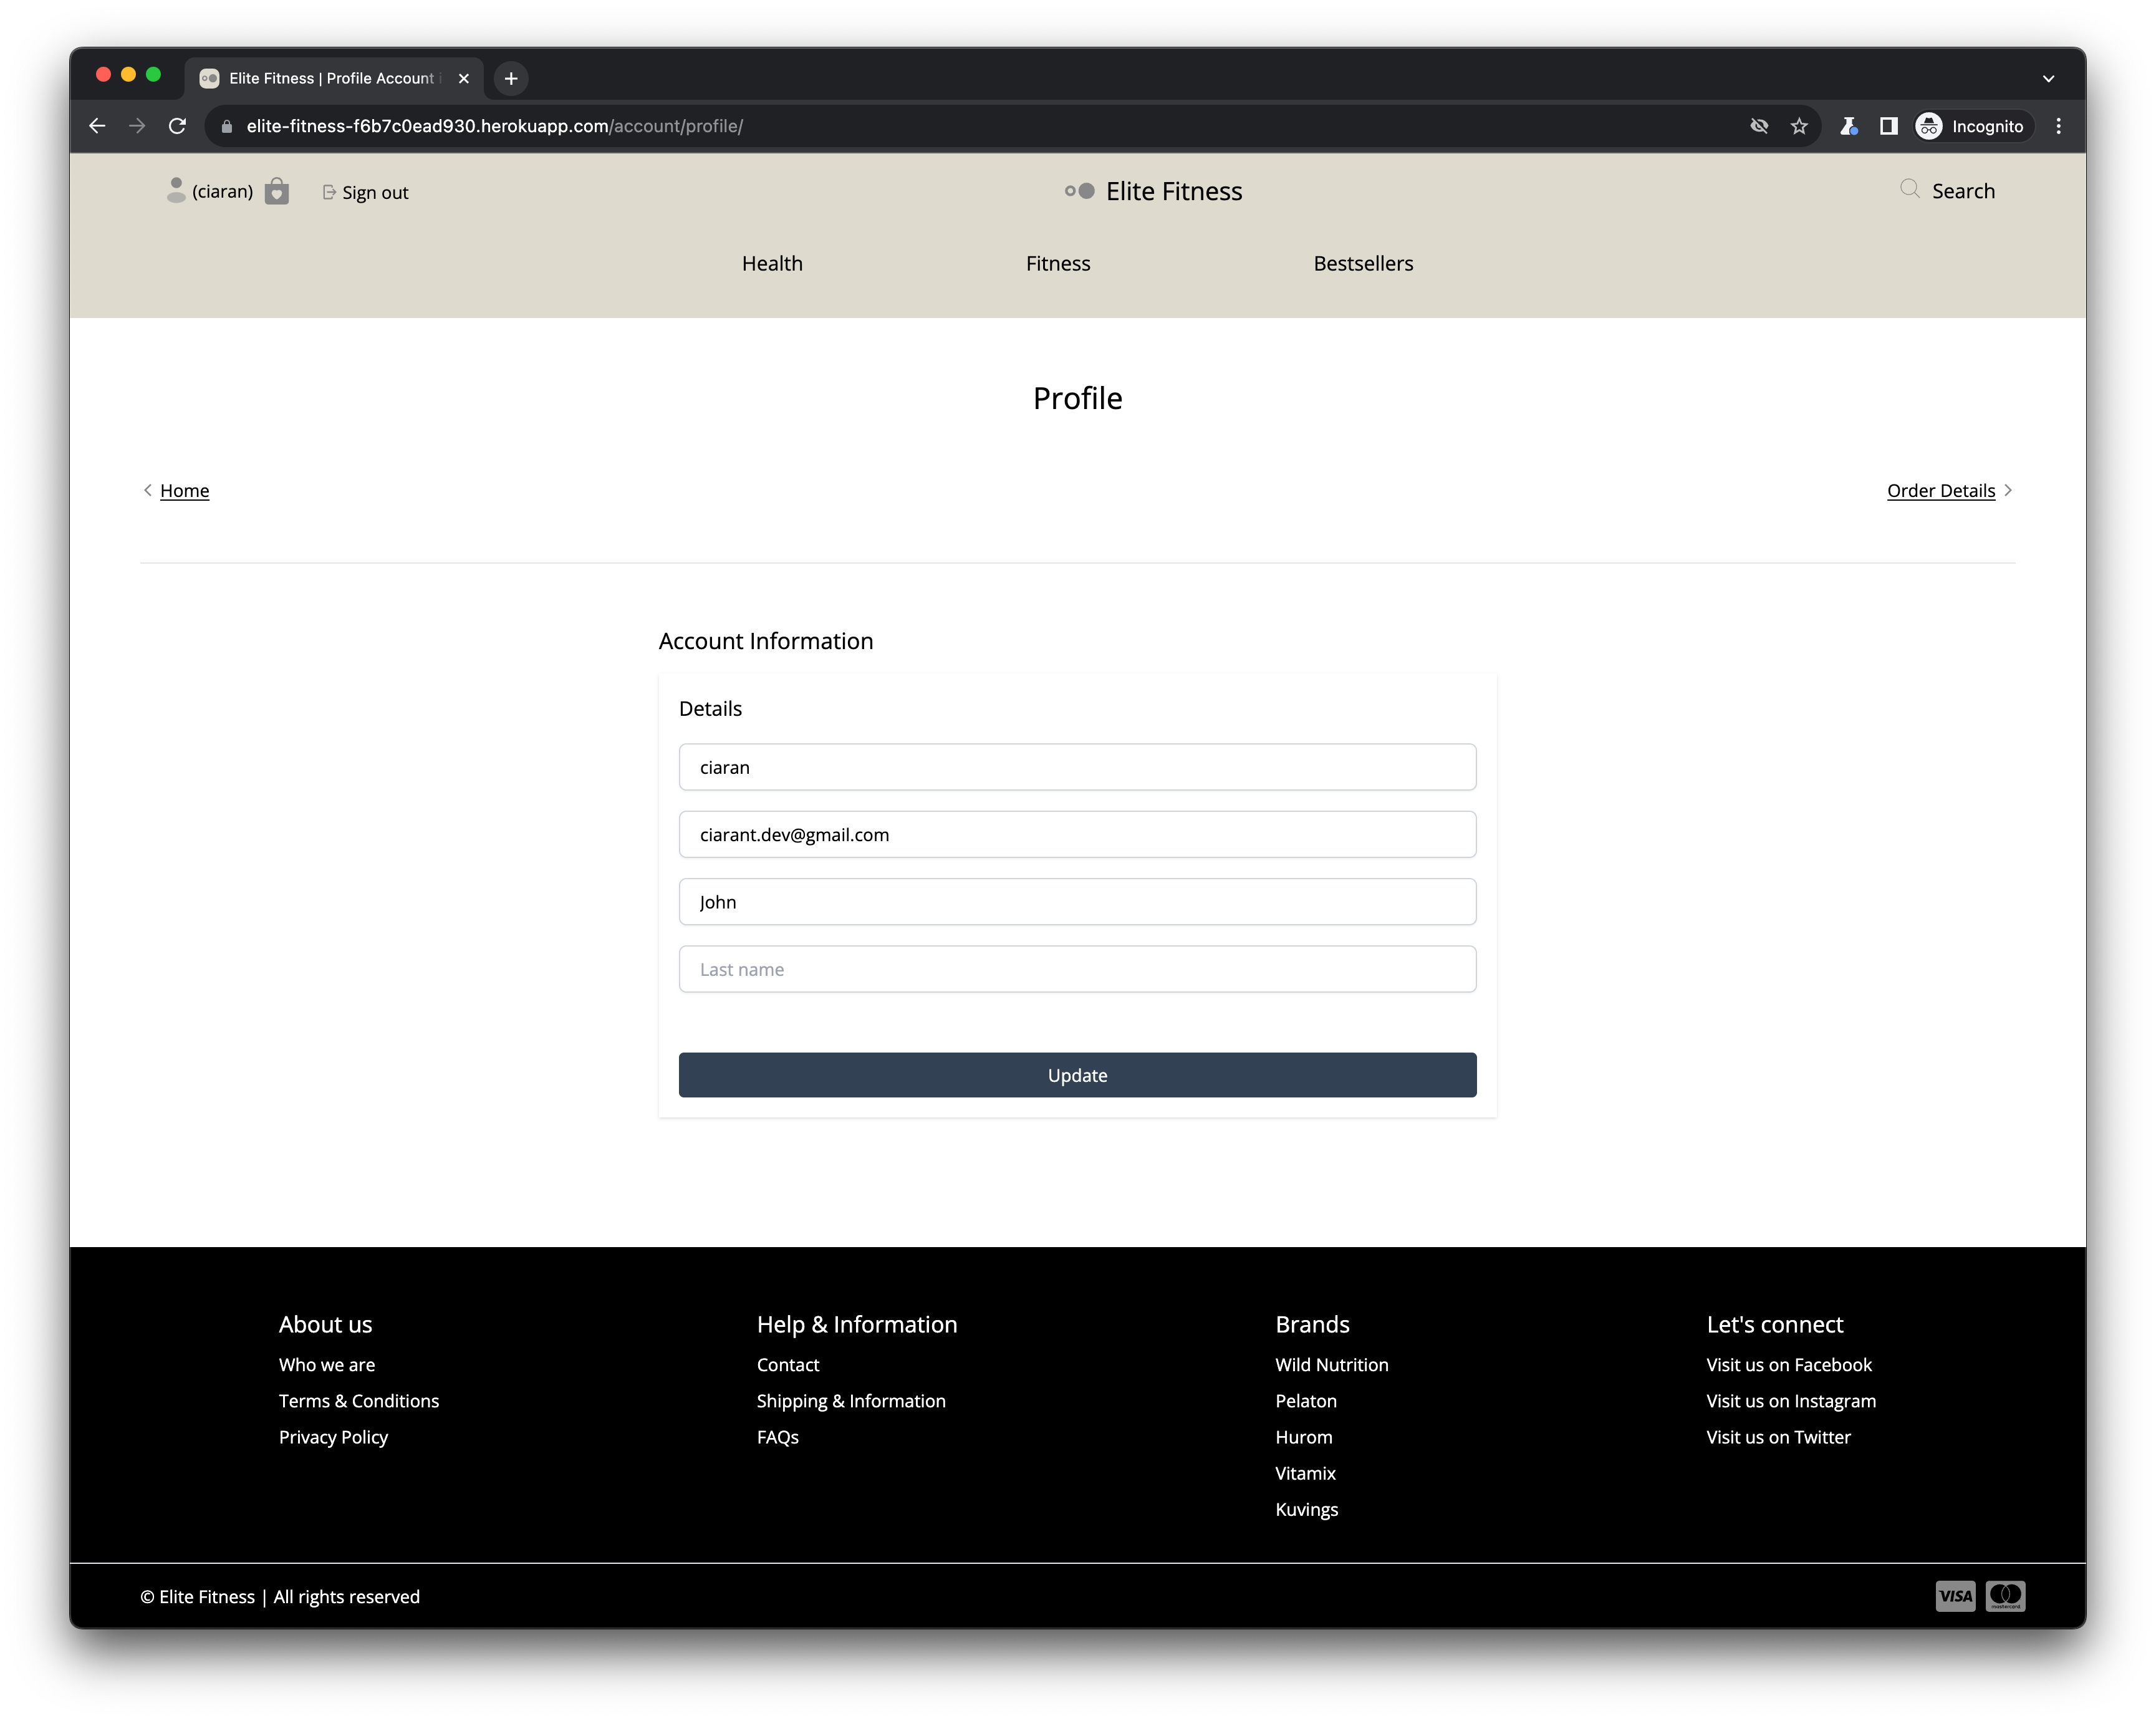This screenshot has width=2156, height=1721.
Task: Click the Sign out link
Action: [363, 191]
